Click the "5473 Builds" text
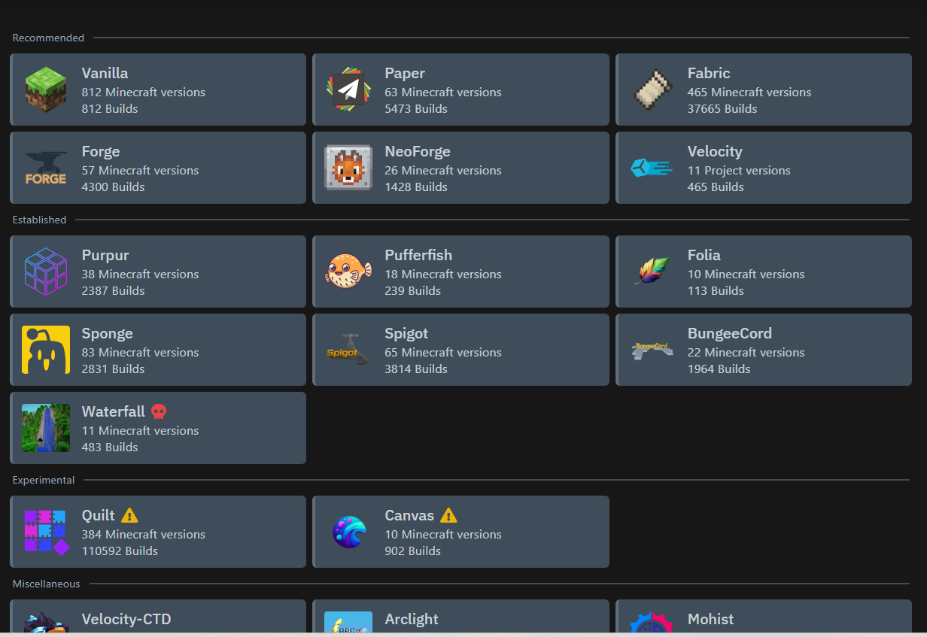Screen dimensions: 927x637 coord(416,108)
